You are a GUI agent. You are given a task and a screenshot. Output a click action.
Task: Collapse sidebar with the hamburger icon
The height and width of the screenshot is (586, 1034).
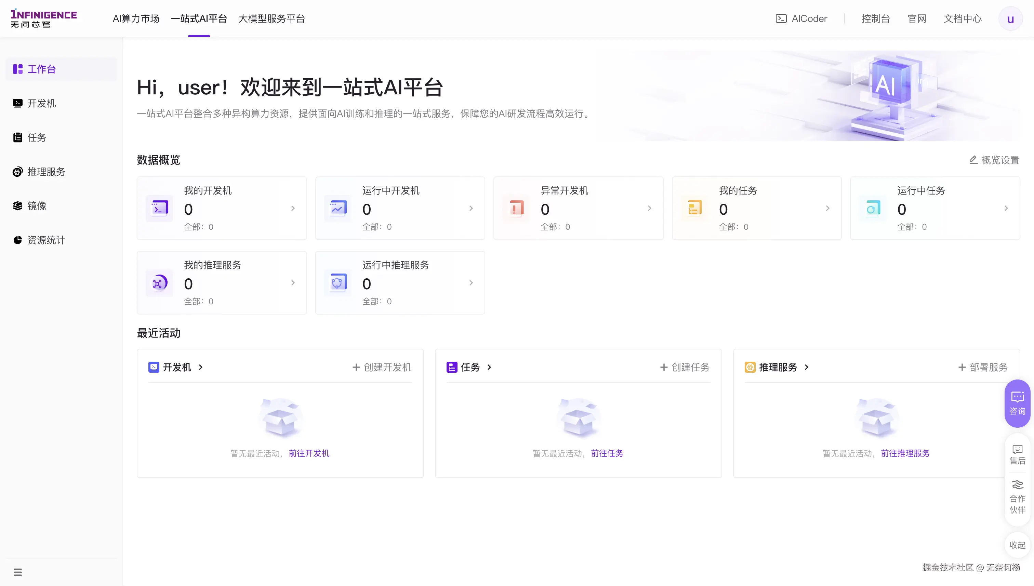(18, 572)
